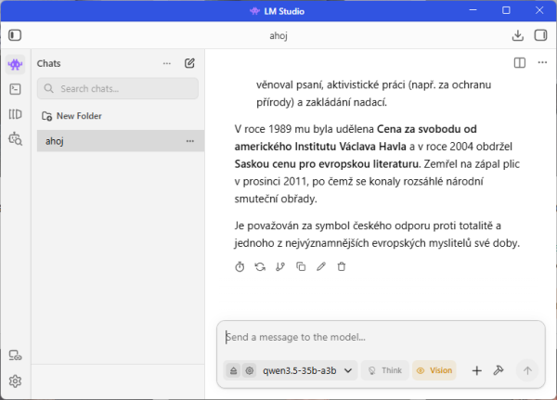Open the Discover model search icon

(15, 138)
